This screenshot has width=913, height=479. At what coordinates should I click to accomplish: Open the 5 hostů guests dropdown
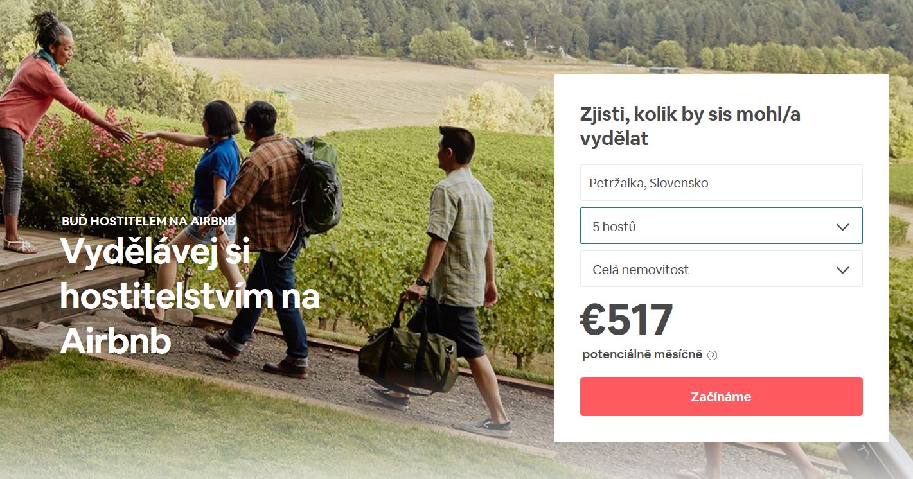click(721, 226)
